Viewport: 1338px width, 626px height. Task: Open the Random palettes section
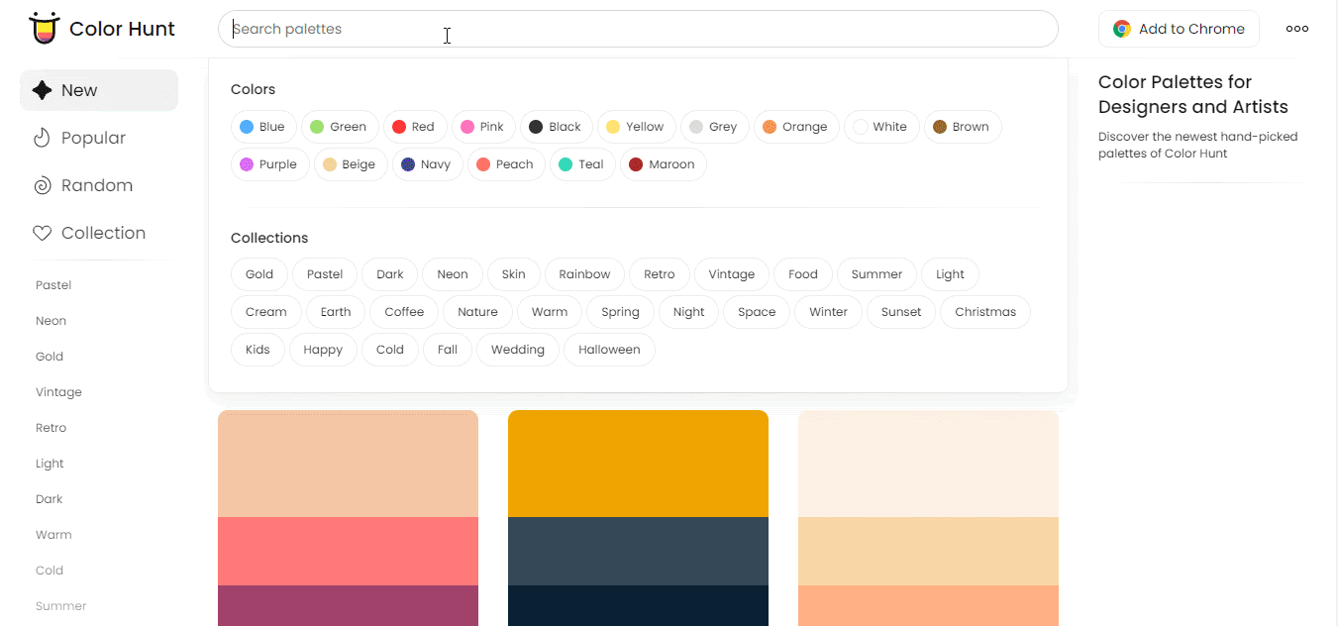tap(99, 185)
